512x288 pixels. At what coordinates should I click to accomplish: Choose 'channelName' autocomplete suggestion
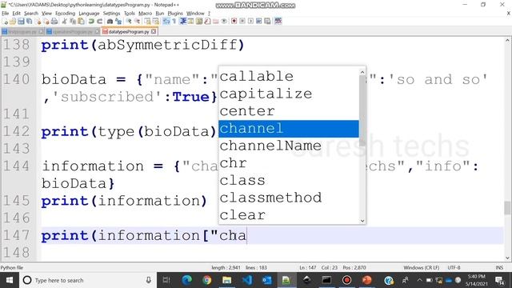(x=289, y=146)
